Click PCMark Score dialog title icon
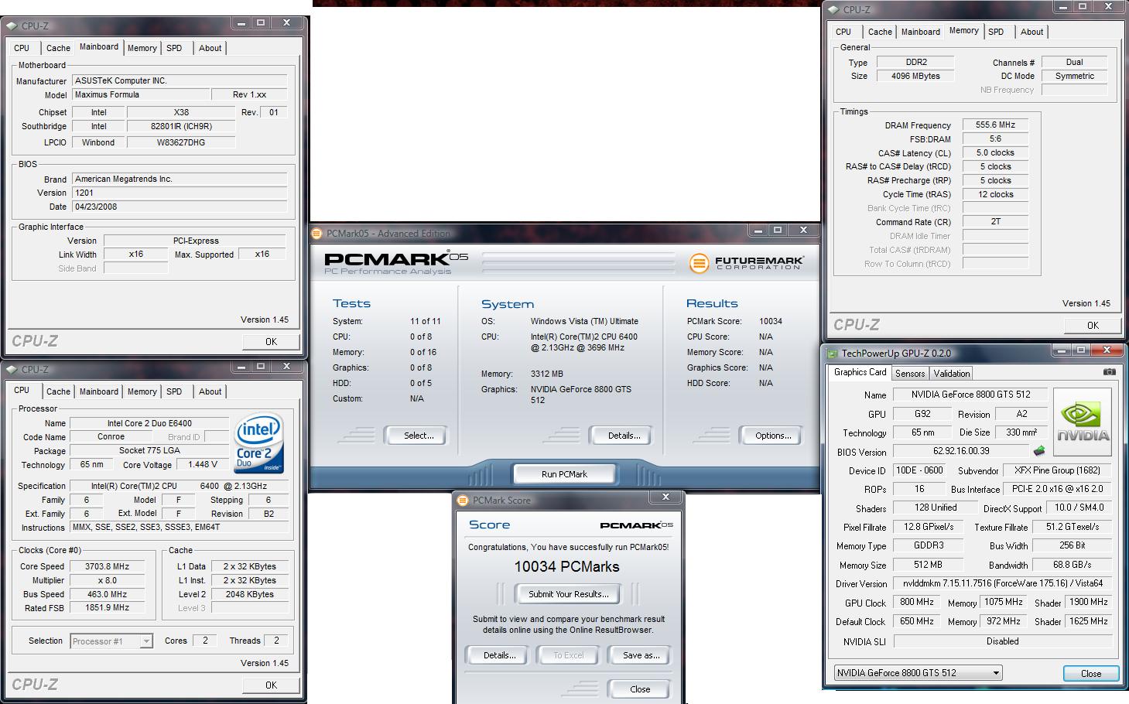The width and height of the screenshot is (1129, 704). [x=463, y=501]
